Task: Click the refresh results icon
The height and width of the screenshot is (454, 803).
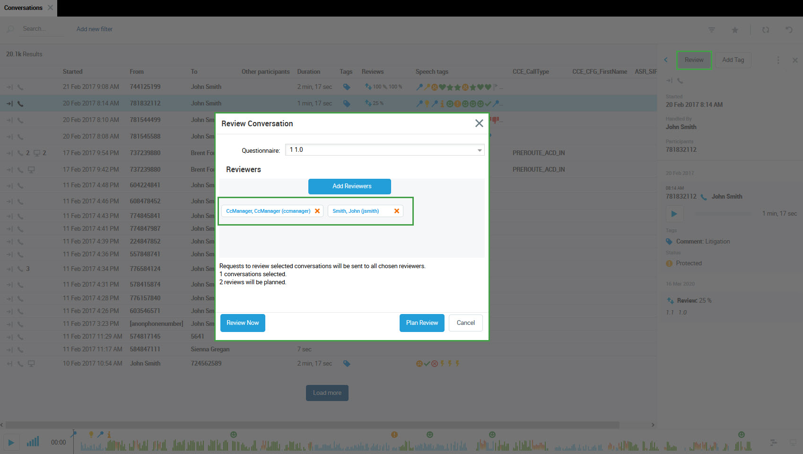Action: tap(766, 30)
